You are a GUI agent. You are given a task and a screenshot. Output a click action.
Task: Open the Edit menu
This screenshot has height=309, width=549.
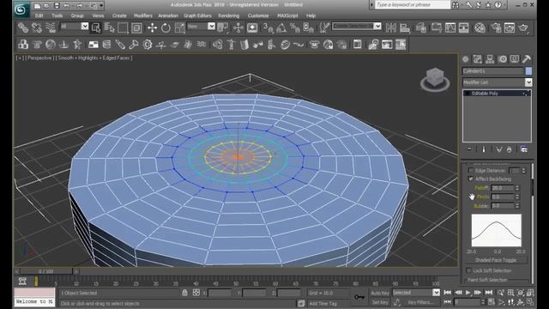coord(39,15)
